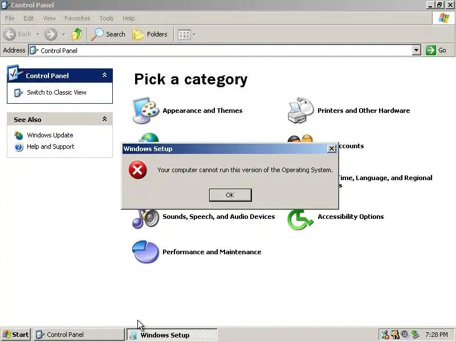Click the Sounds, Speech, and Audio icon
The image size is (456, 342).
(x=145, y=219)
